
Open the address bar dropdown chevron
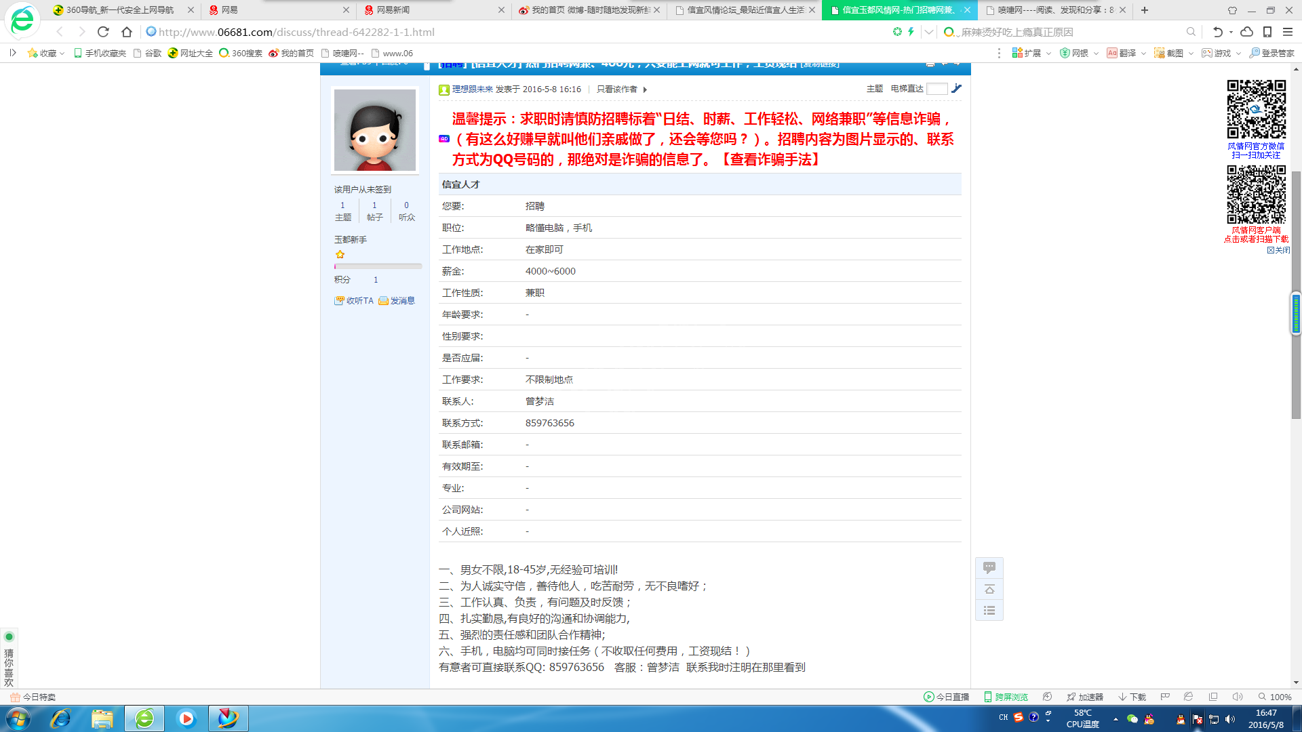(x=929, y=32)
